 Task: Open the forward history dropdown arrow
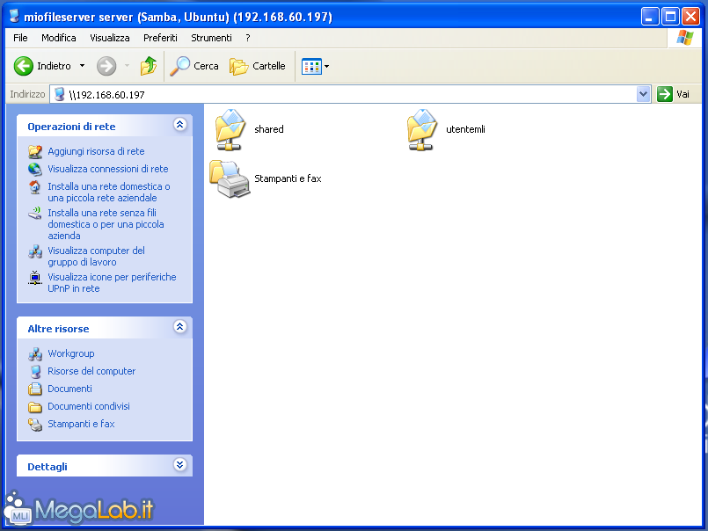127,66
